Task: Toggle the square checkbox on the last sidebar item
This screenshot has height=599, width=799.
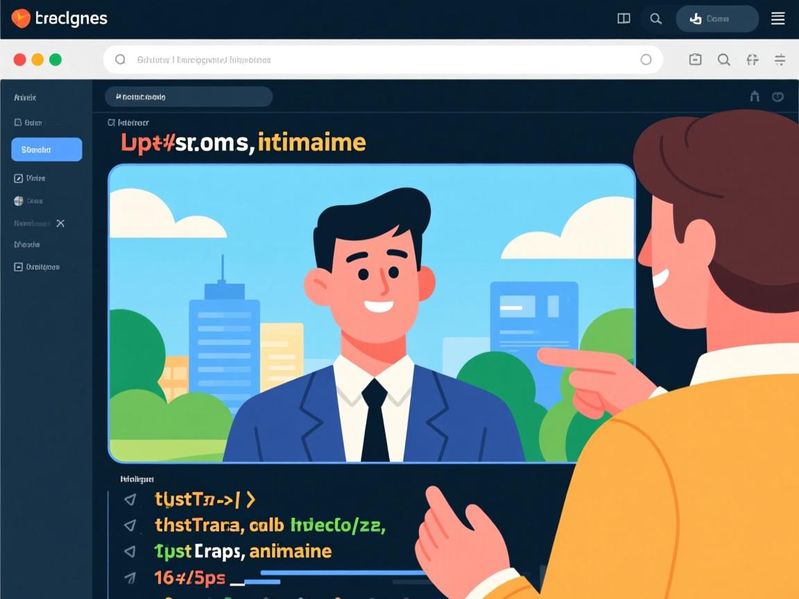Action: click(x=19, y=267)
